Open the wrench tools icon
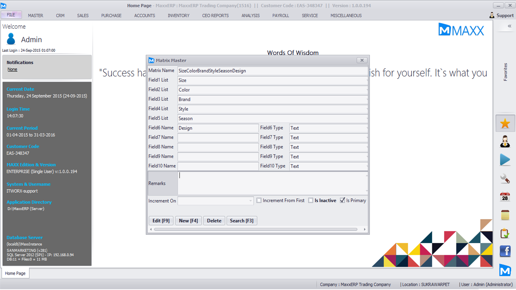The width and height of the screenshot is (516, 290). 505,178
